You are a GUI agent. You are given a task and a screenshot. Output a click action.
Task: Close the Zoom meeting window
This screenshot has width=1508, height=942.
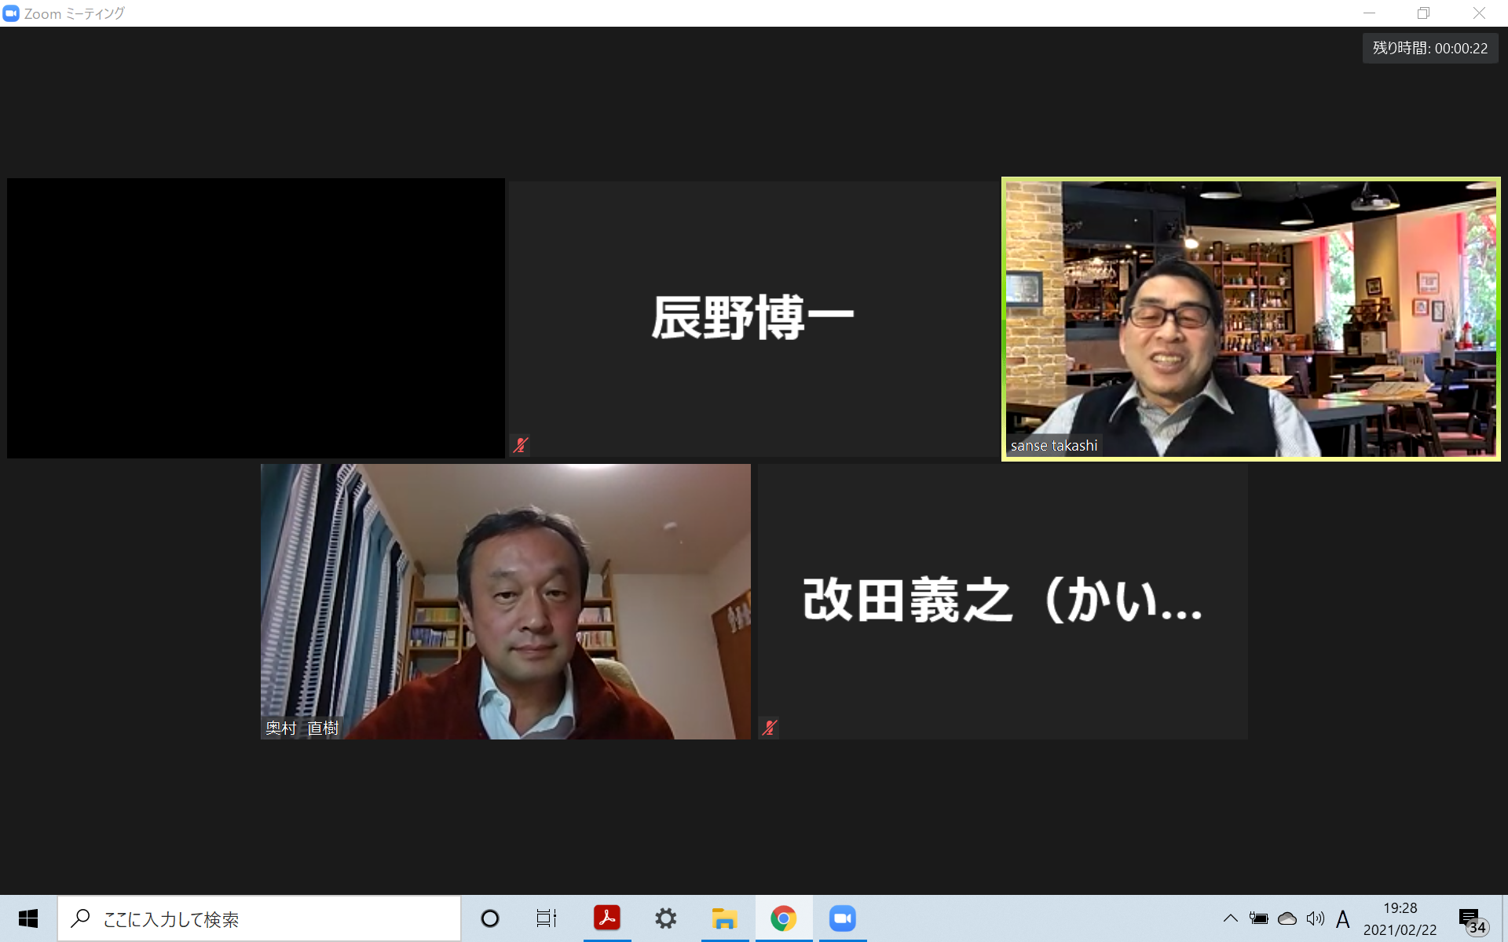tap(1479, 13)
